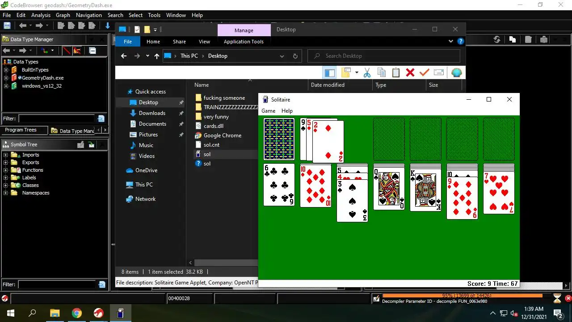Image resolution: width=572 pixels, height=322 pixels.
Task: Click the green arrow icon in Symbol Tree header
Action: [x=92, y=144]
